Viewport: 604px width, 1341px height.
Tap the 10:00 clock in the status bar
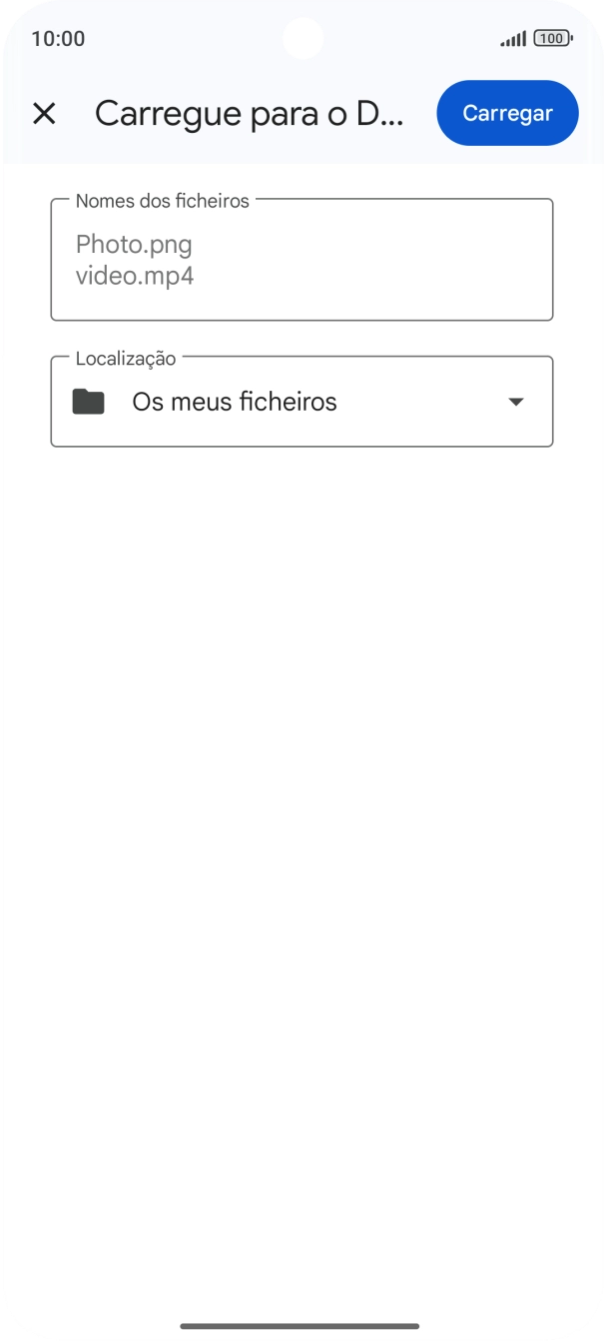[58, 39]
